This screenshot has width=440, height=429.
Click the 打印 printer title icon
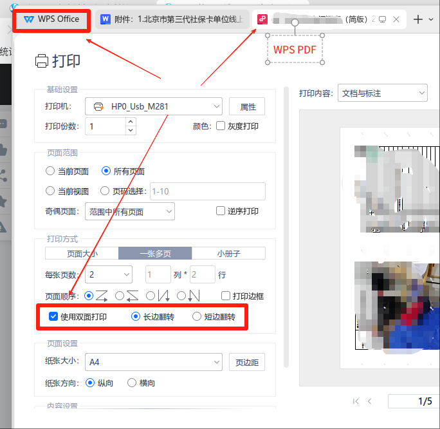42,61
